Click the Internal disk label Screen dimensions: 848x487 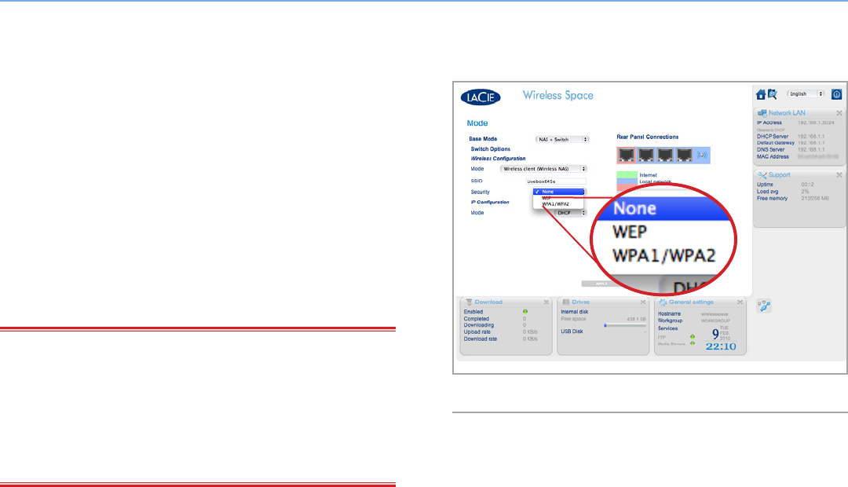point(574,312)
